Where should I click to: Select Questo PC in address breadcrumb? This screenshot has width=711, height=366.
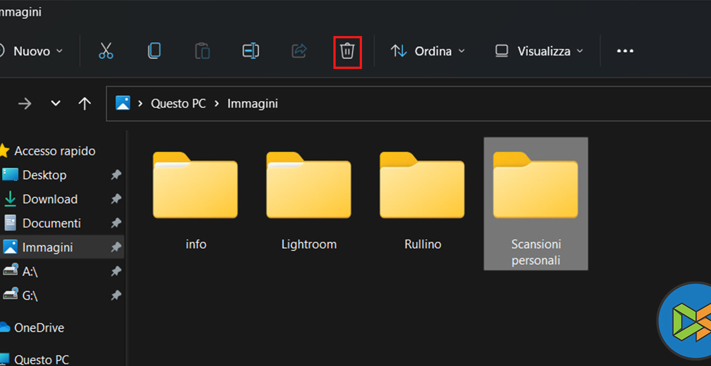coord(178,103)
